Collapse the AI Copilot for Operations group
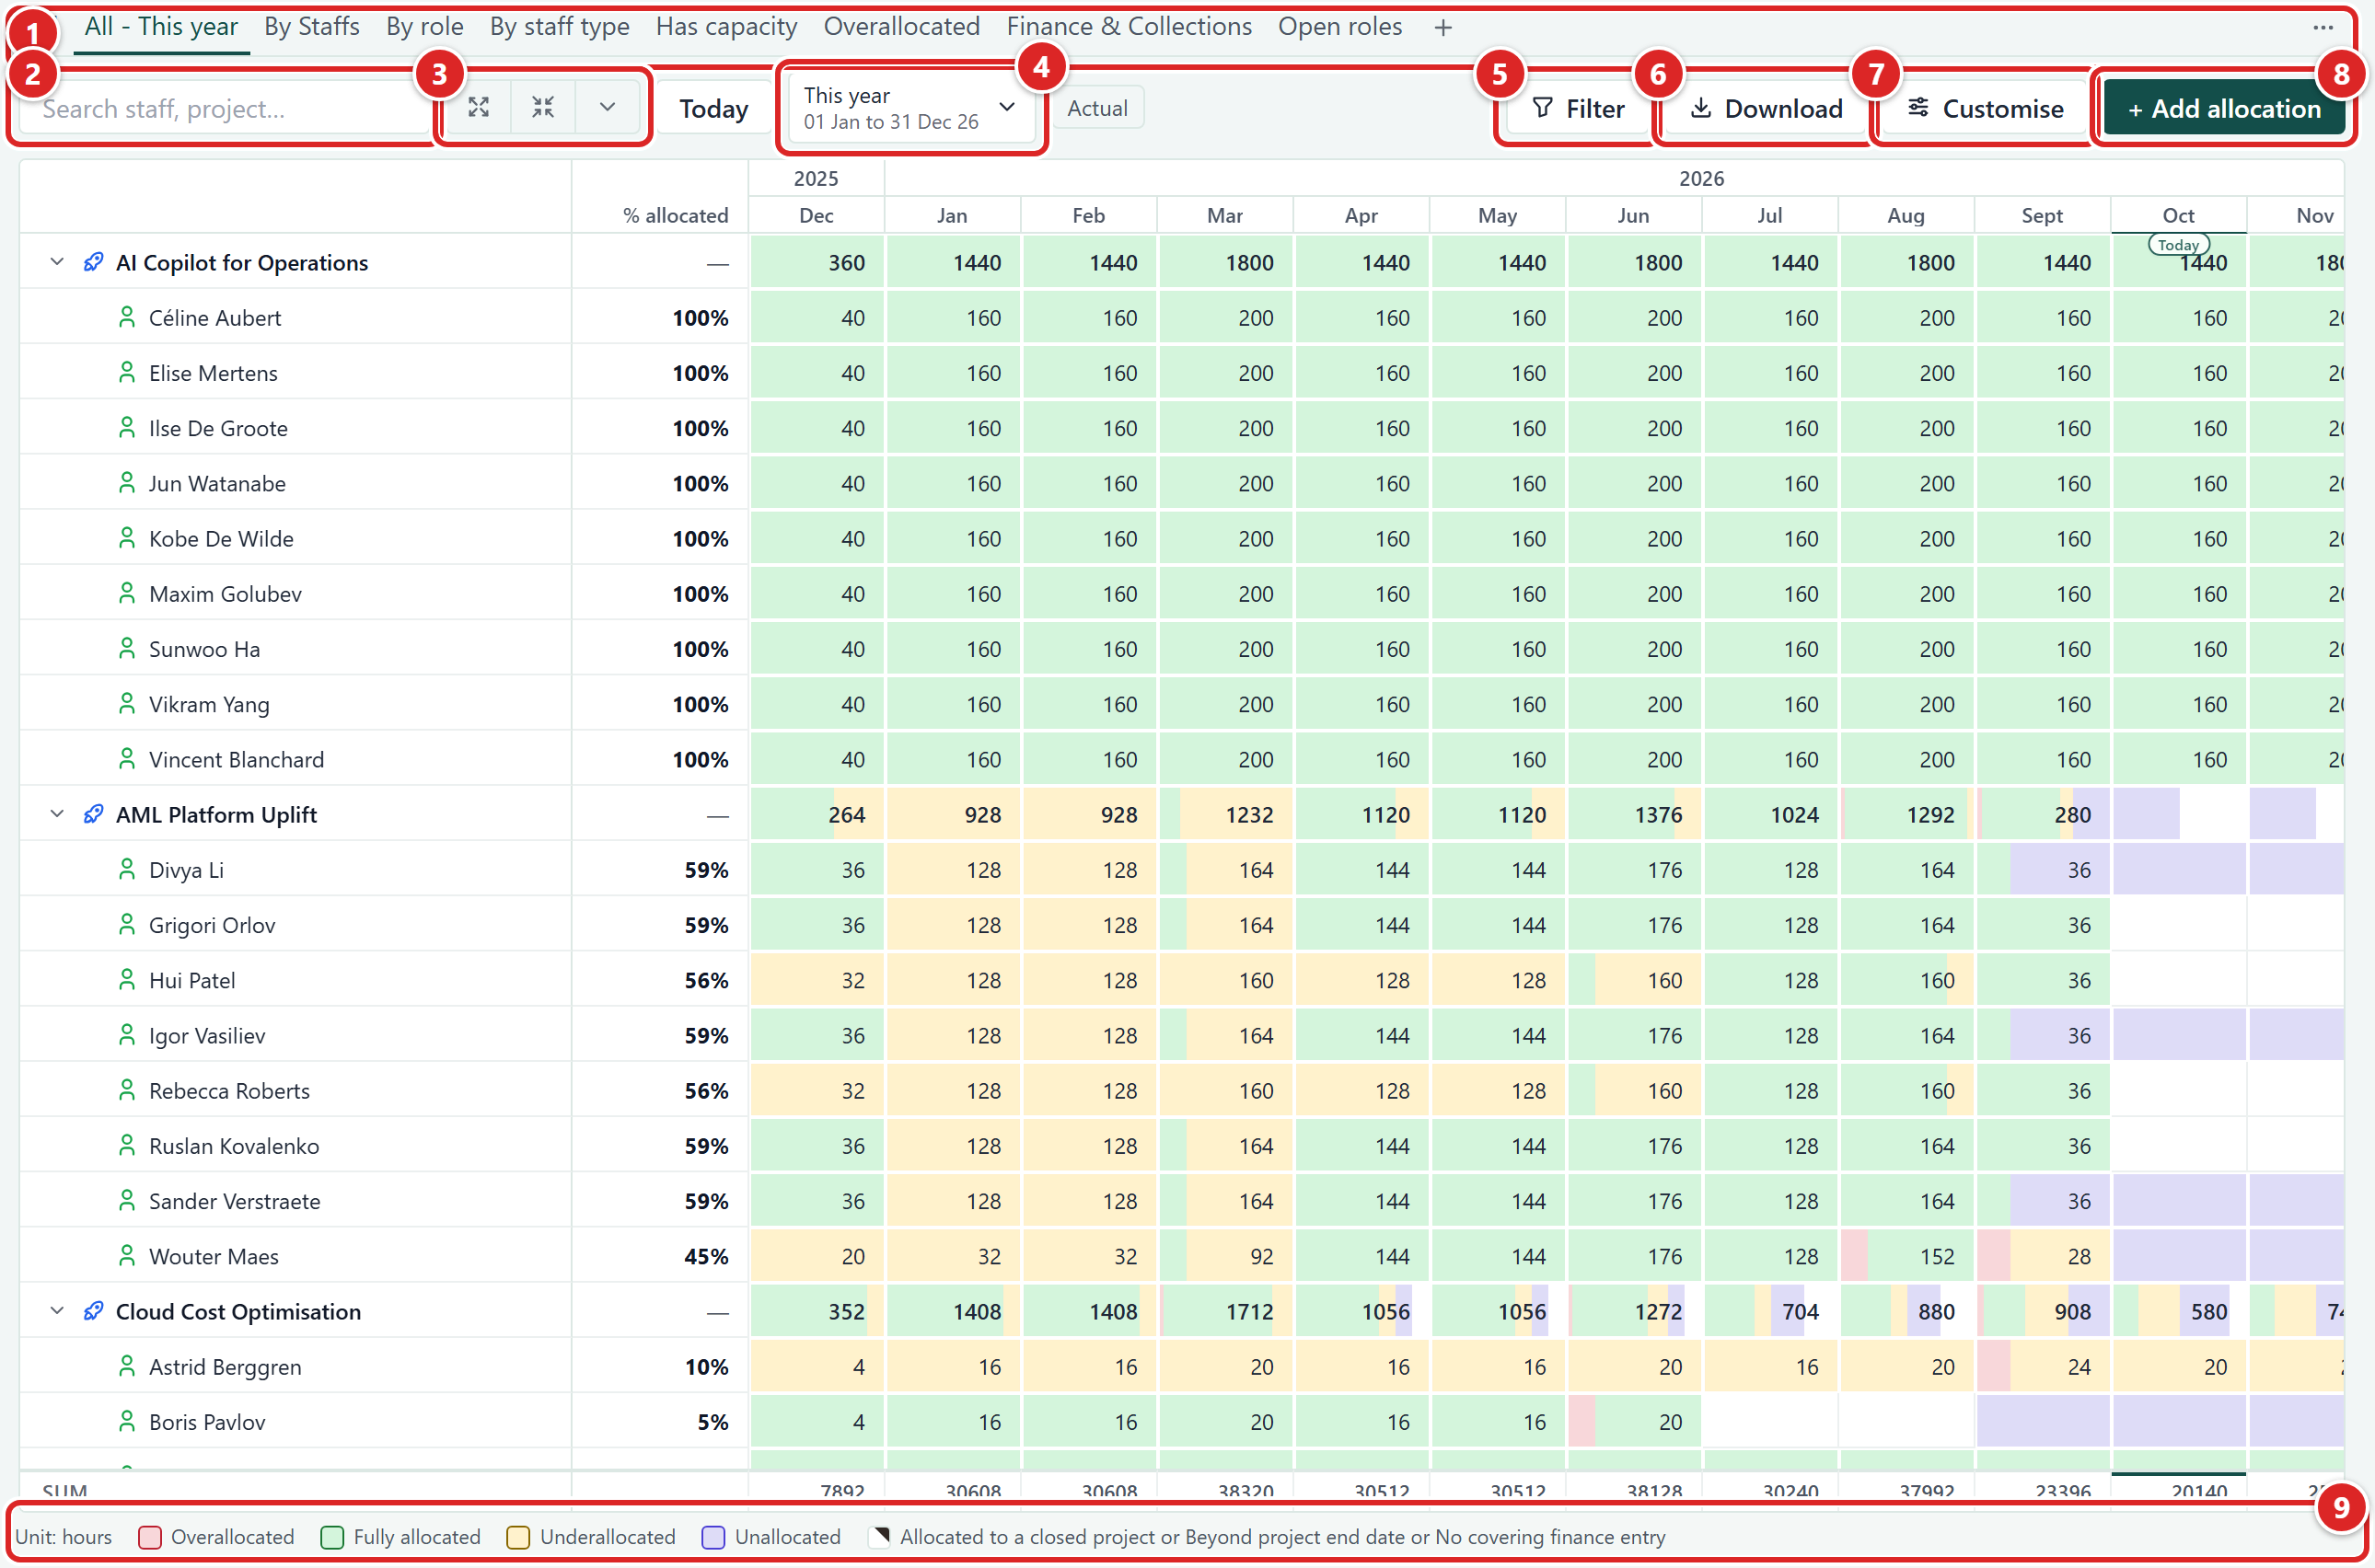This screenshot has width=2375, height=1568. click(57, 262)
